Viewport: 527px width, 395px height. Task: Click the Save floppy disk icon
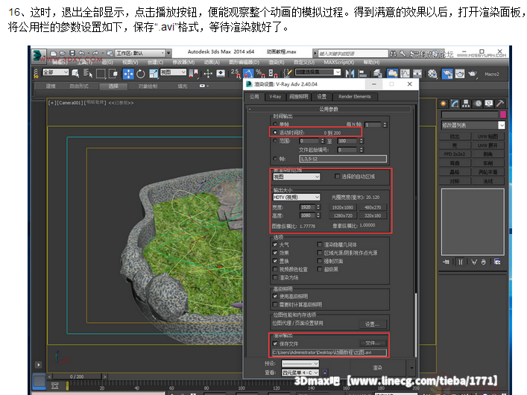(x=72, y=53)
